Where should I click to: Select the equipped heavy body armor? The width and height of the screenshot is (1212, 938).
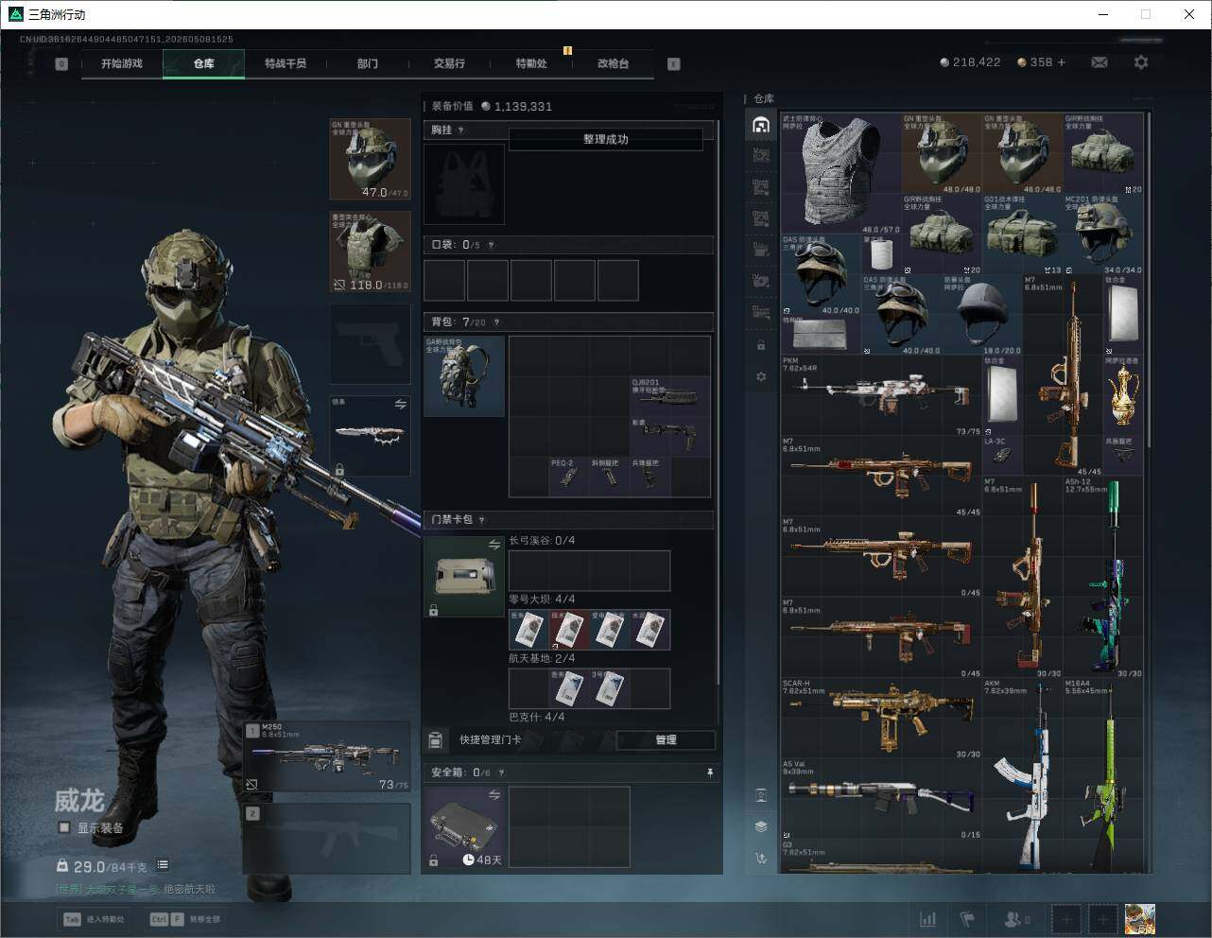[x=371, y=251]
